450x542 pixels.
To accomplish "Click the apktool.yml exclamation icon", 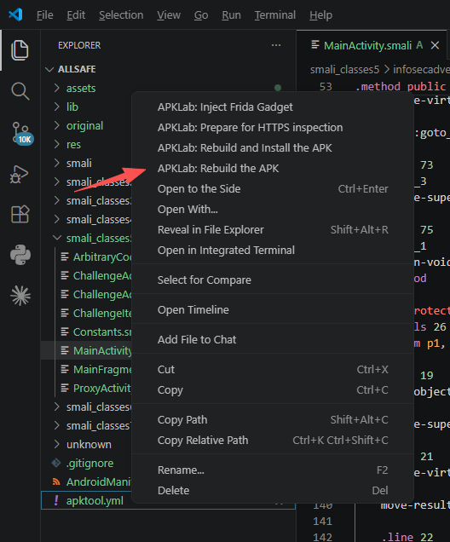I will 56,500.
